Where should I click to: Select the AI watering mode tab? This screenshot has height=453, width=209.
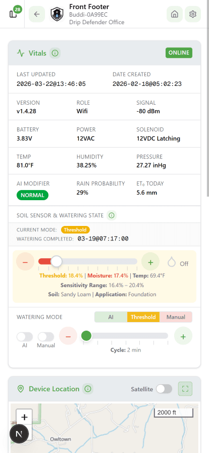pyautogui.click(x=111, y=317)
